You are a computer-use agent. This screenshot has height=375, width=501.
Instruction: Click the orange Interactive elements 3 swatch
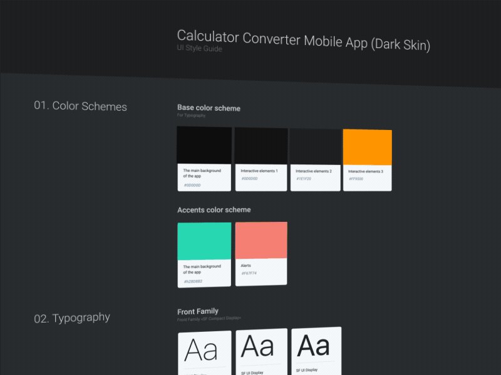(x=368, y=147)
